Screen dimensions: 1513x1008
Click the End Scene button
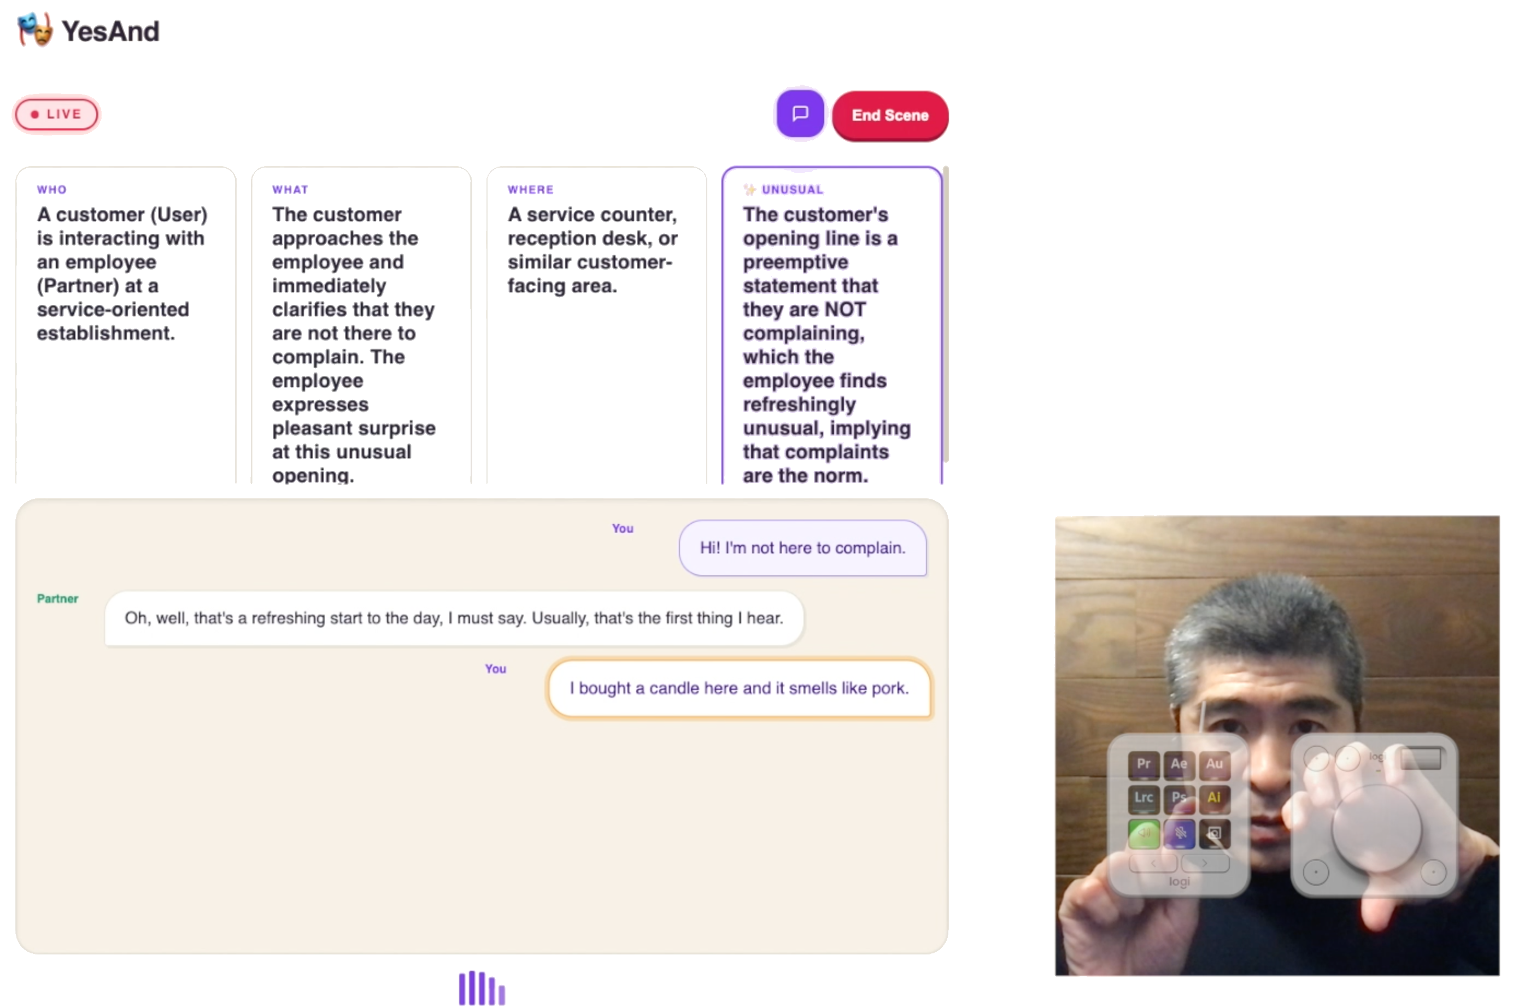[x=889, y=115]
